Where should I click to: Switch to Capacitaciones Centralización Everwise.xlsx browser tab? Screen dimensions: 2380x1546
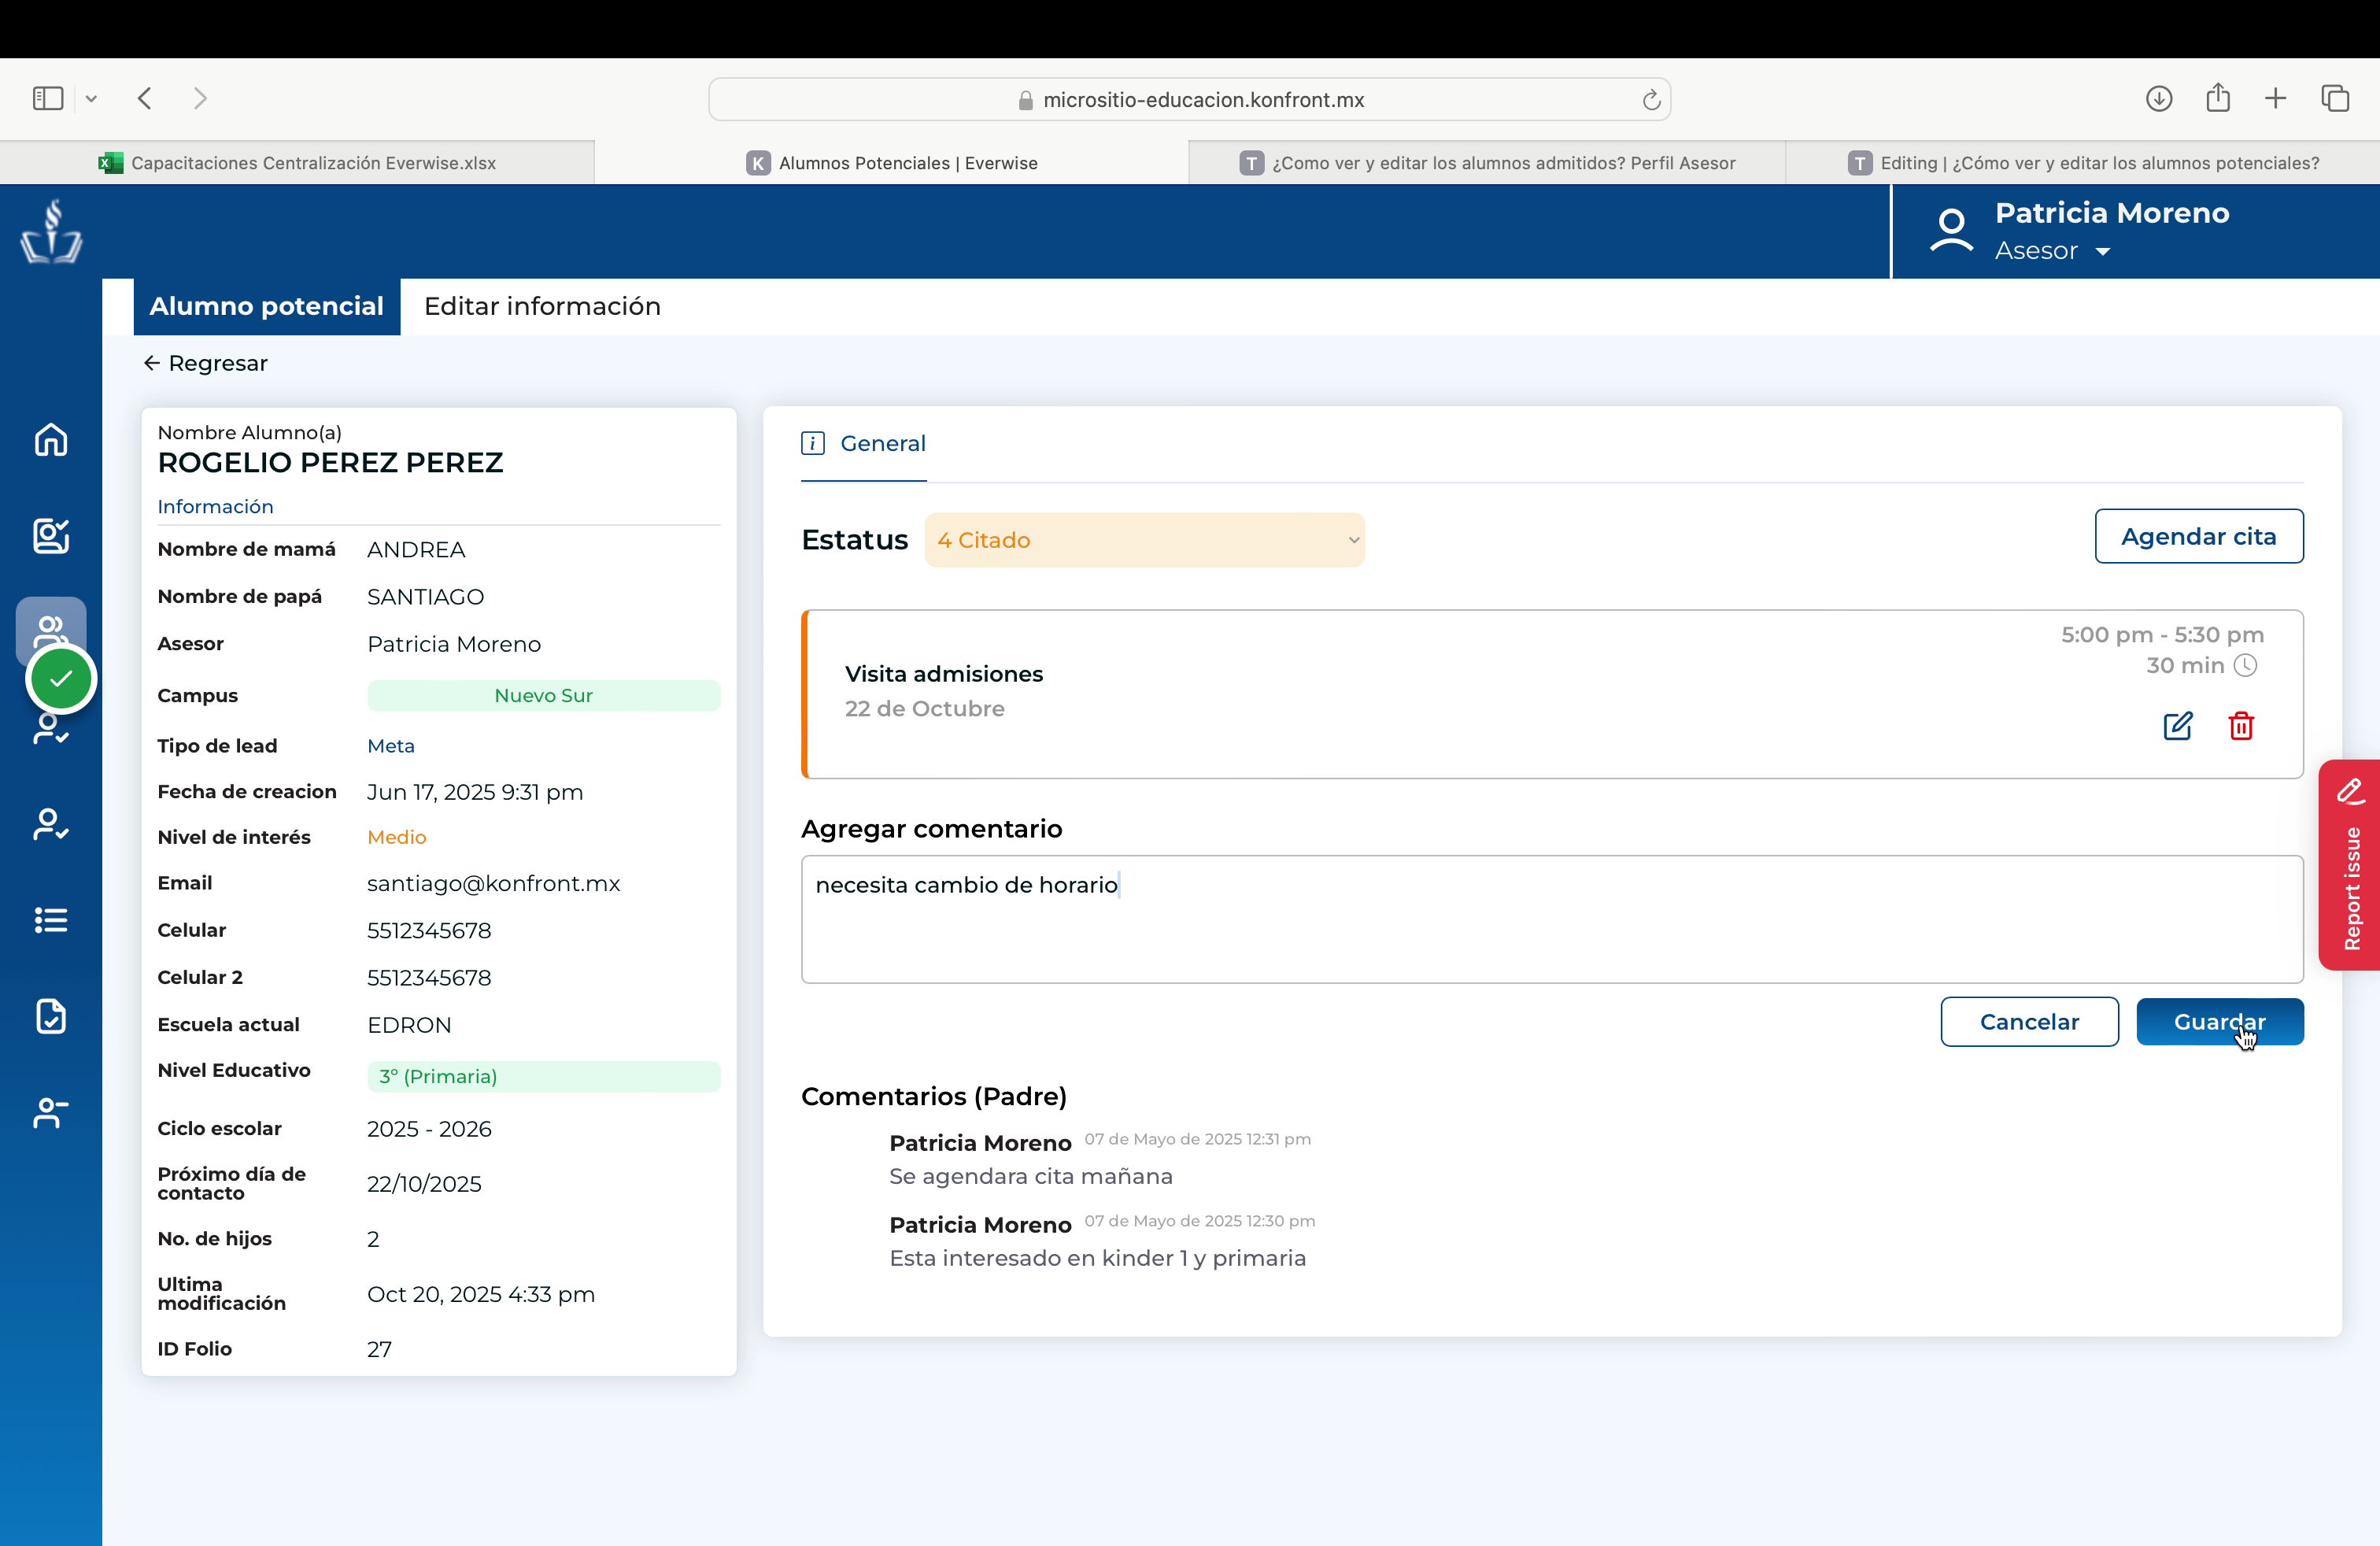tap(297, 163)
